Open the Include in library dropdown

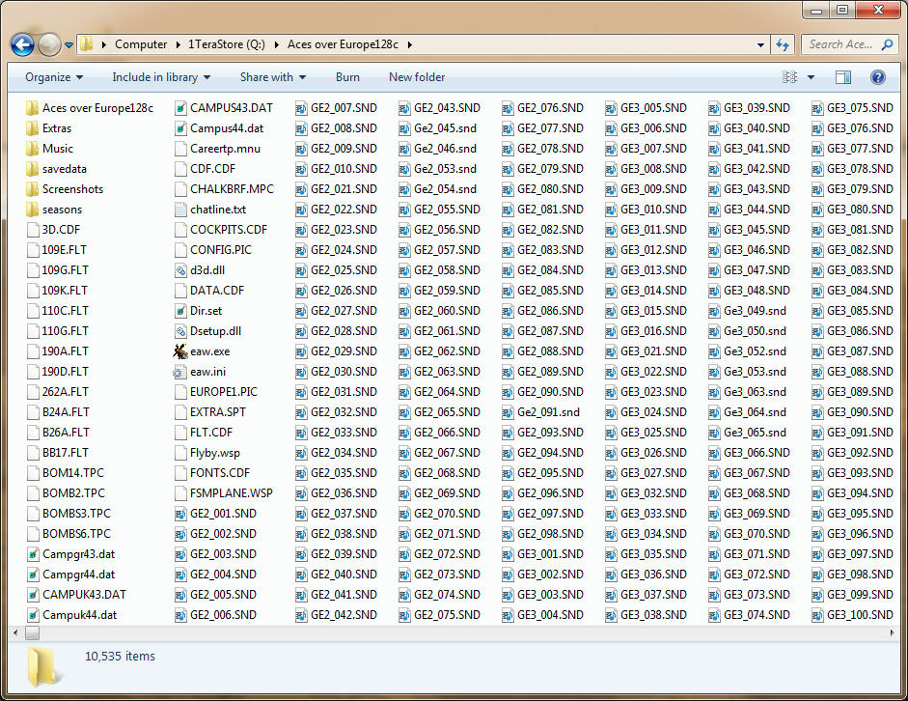[161, 77]
